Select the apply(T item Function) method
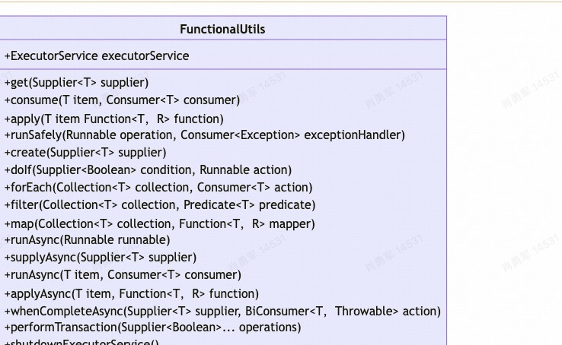 tap(114, 119)
